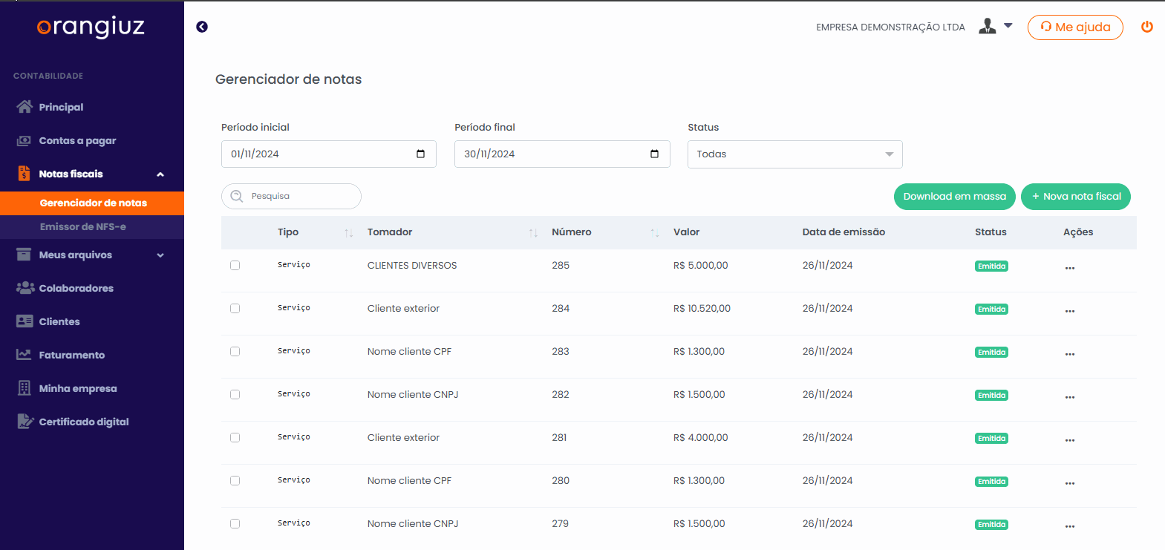Open actions menu for note 280
Screen dimensions: 1165x550
[x=1070, y=483]
